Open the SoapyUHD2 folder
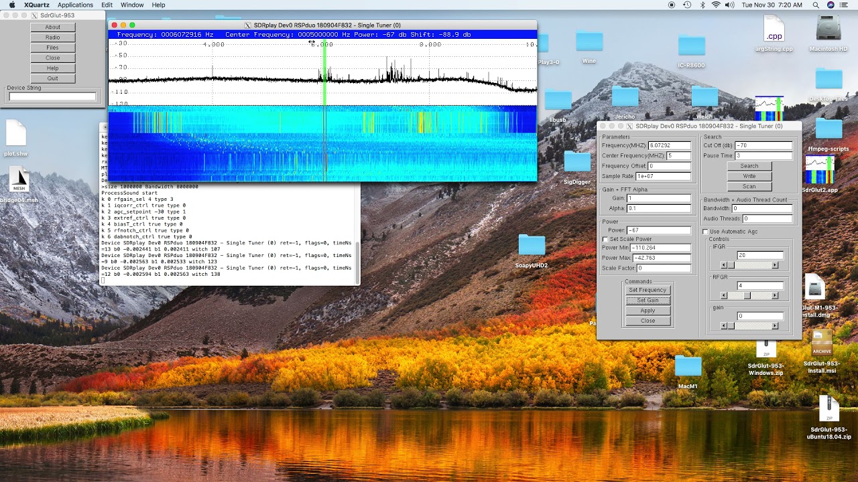858x482 pixels. (532, 245)
